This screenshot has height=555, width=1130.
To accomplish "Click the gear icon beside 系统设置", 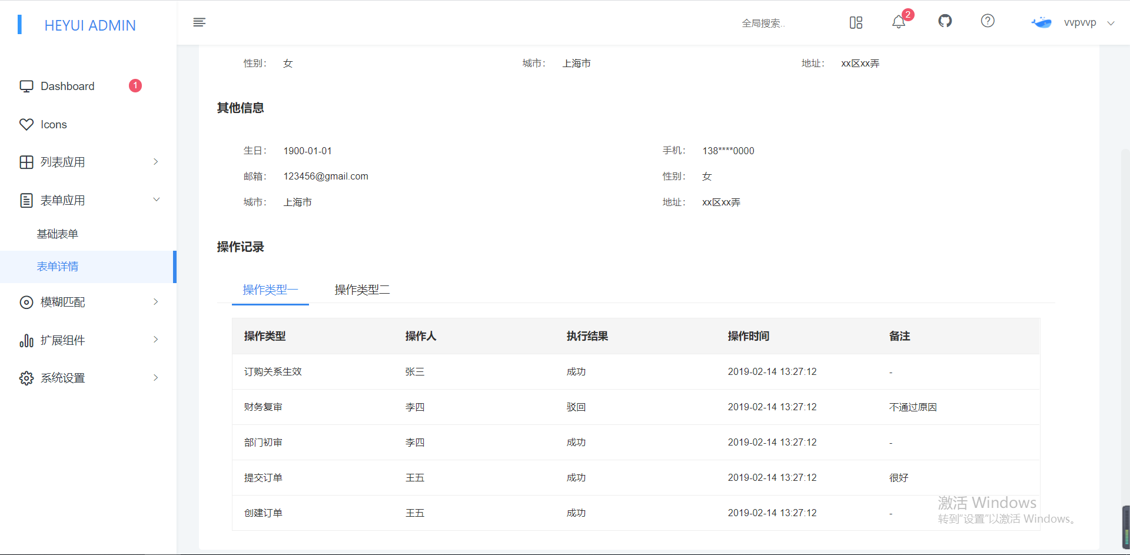I will pos(26,378).
